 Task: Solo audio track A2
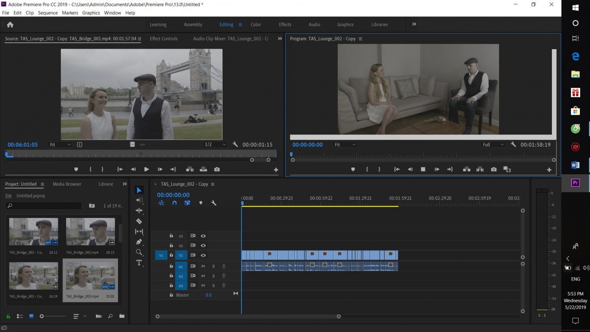tap(214, 276)
